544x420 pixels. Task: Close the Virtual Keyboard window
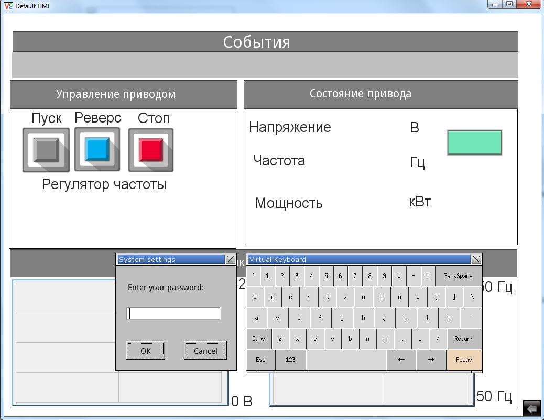(476, 260)
